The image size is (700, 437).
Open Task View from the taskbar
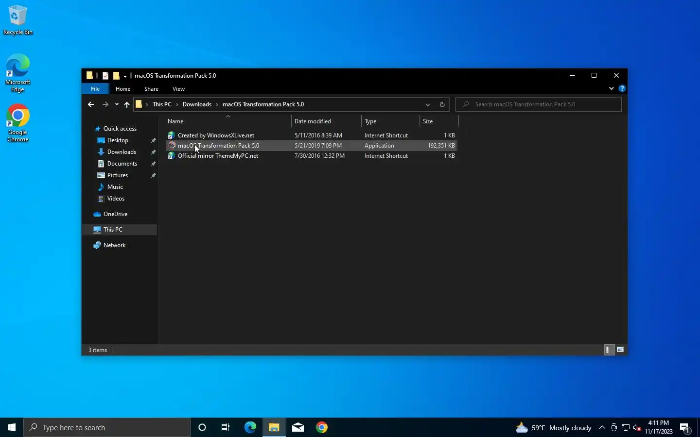tap(226, 427)
